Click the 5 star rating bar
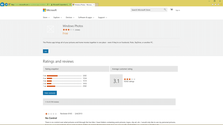 click(x=64, y=76)
